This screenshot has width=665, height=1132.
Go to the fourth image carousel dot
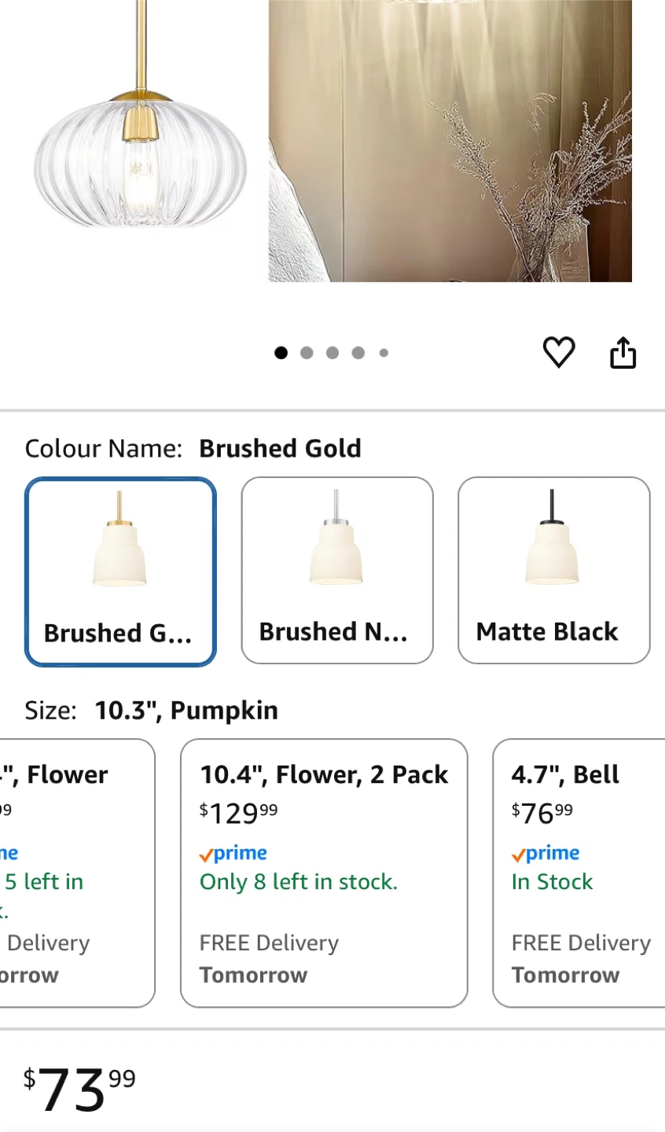click(358, 353)
